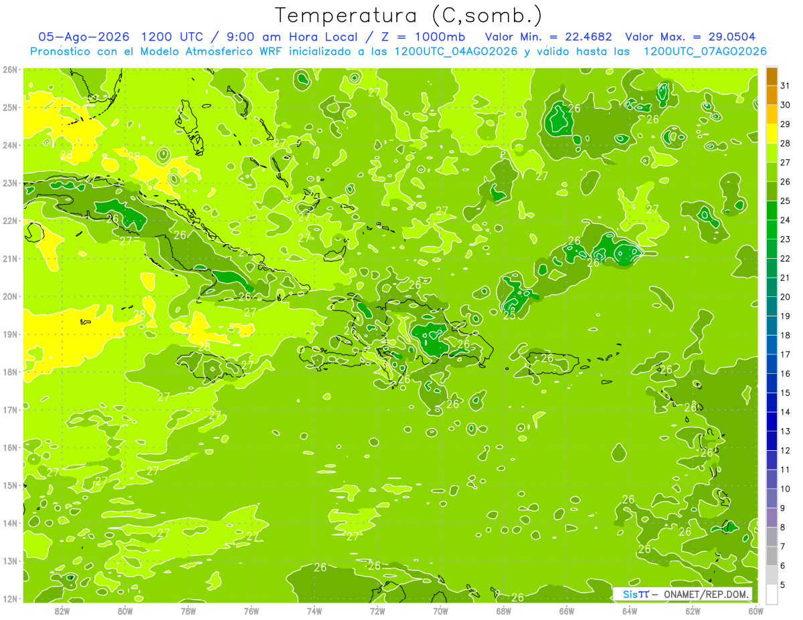Pick the legend swatch above value 31
The height and width of the screenshot is (620, 803).
pos(772,76)
